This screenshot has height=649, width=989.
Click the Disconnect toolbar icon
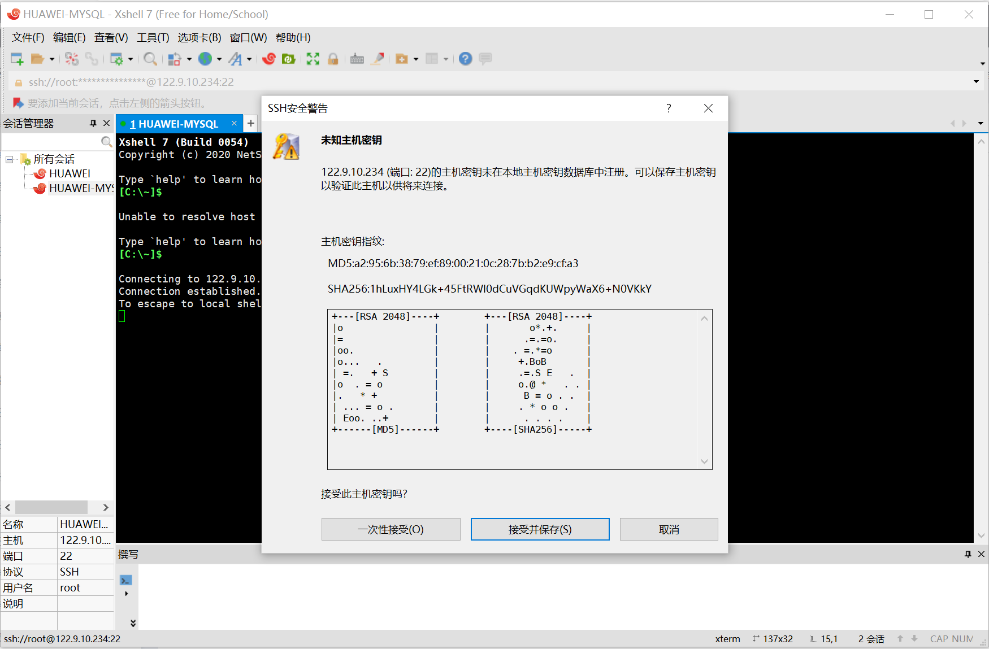click(72, 59)
